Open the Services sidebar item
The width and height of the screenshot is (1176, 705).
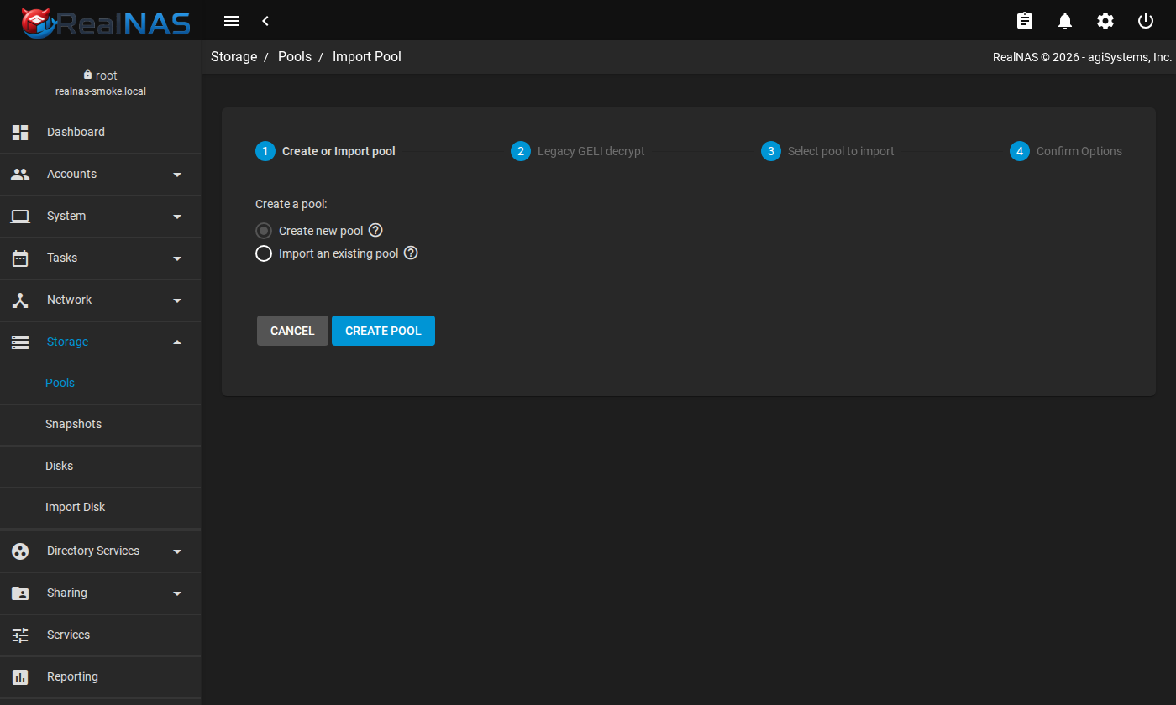101,634
